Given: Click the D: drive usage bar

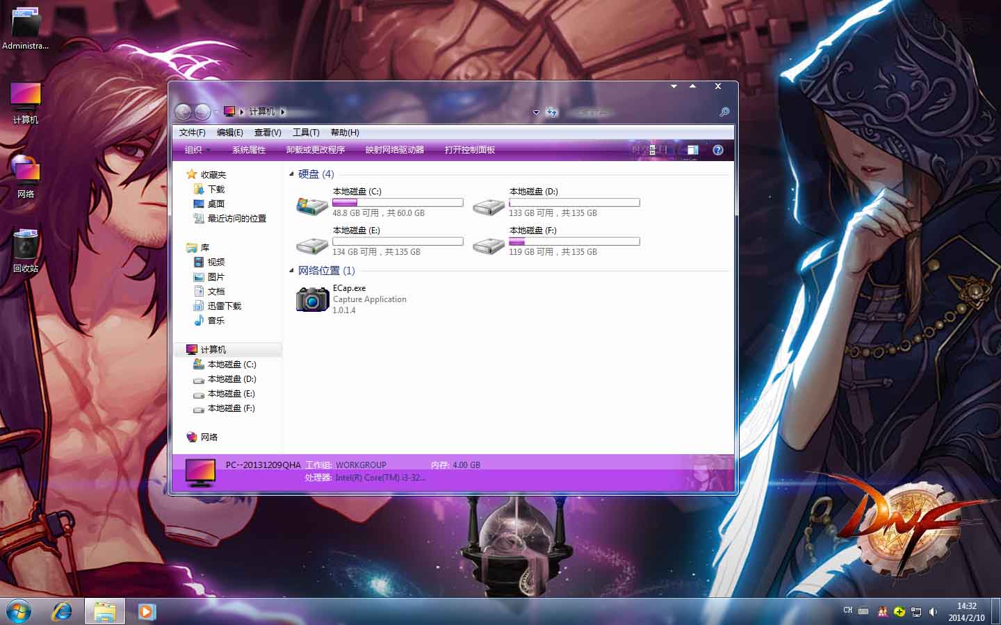Looking at the screenshot, I should 574,203.
